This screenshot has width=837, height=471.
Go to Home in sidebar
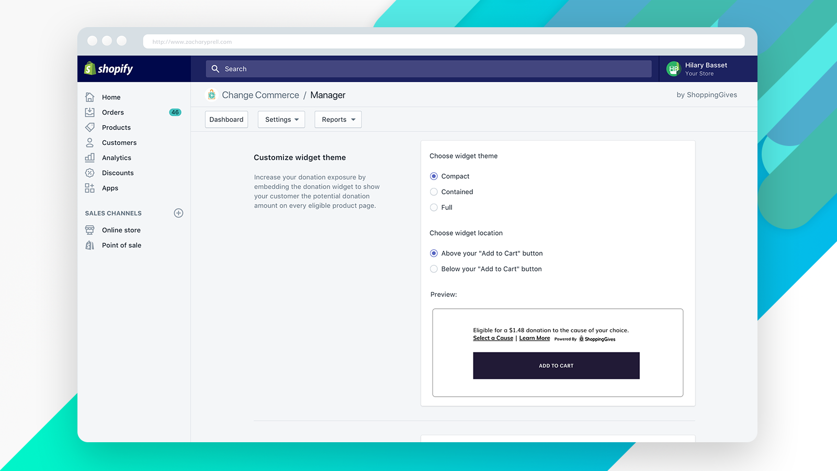(111, 97)
